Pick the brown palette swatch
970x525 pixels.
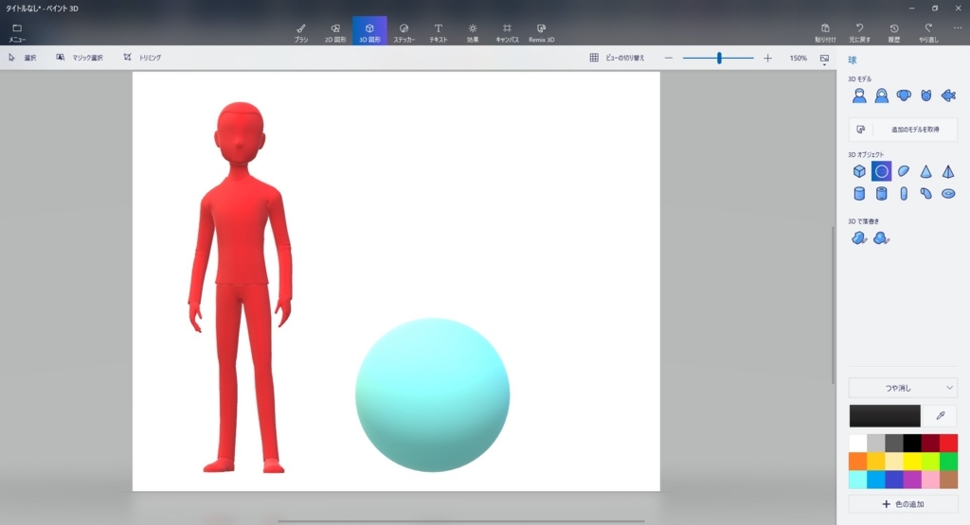coord(948,480)
